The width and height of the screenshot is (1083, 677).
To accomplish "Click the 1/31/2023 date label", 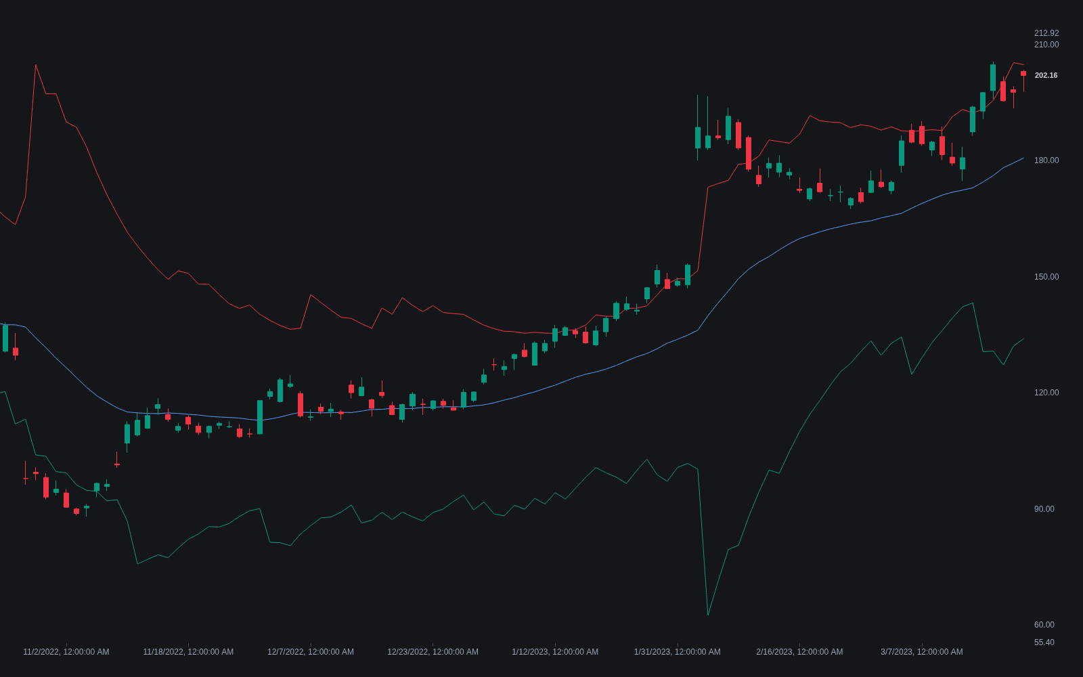I will [678, 652].
